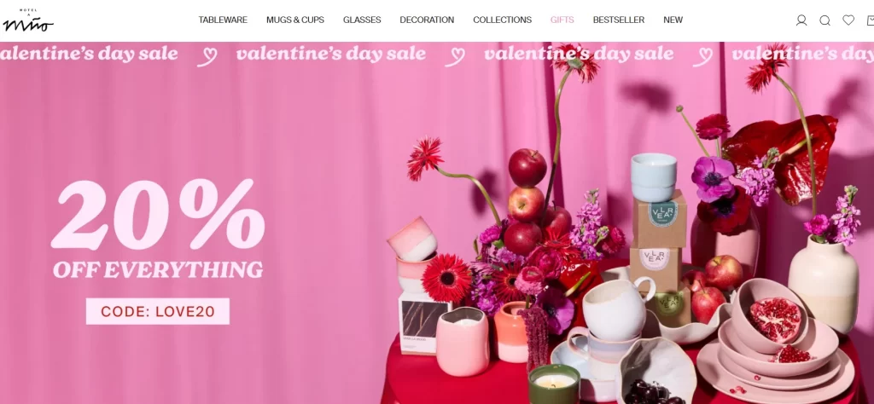Expand the Collections menu
Image resolution: width=874 pixels, height=404 pixels.
point(502,20)
